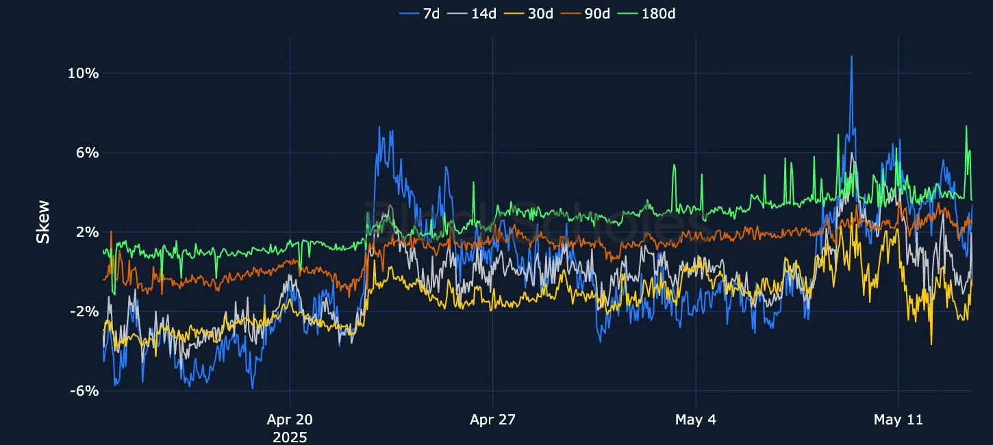Hide the 14d series via legend label
The height and width of the screenshot is (445, 993).
[x=483, y=13]
